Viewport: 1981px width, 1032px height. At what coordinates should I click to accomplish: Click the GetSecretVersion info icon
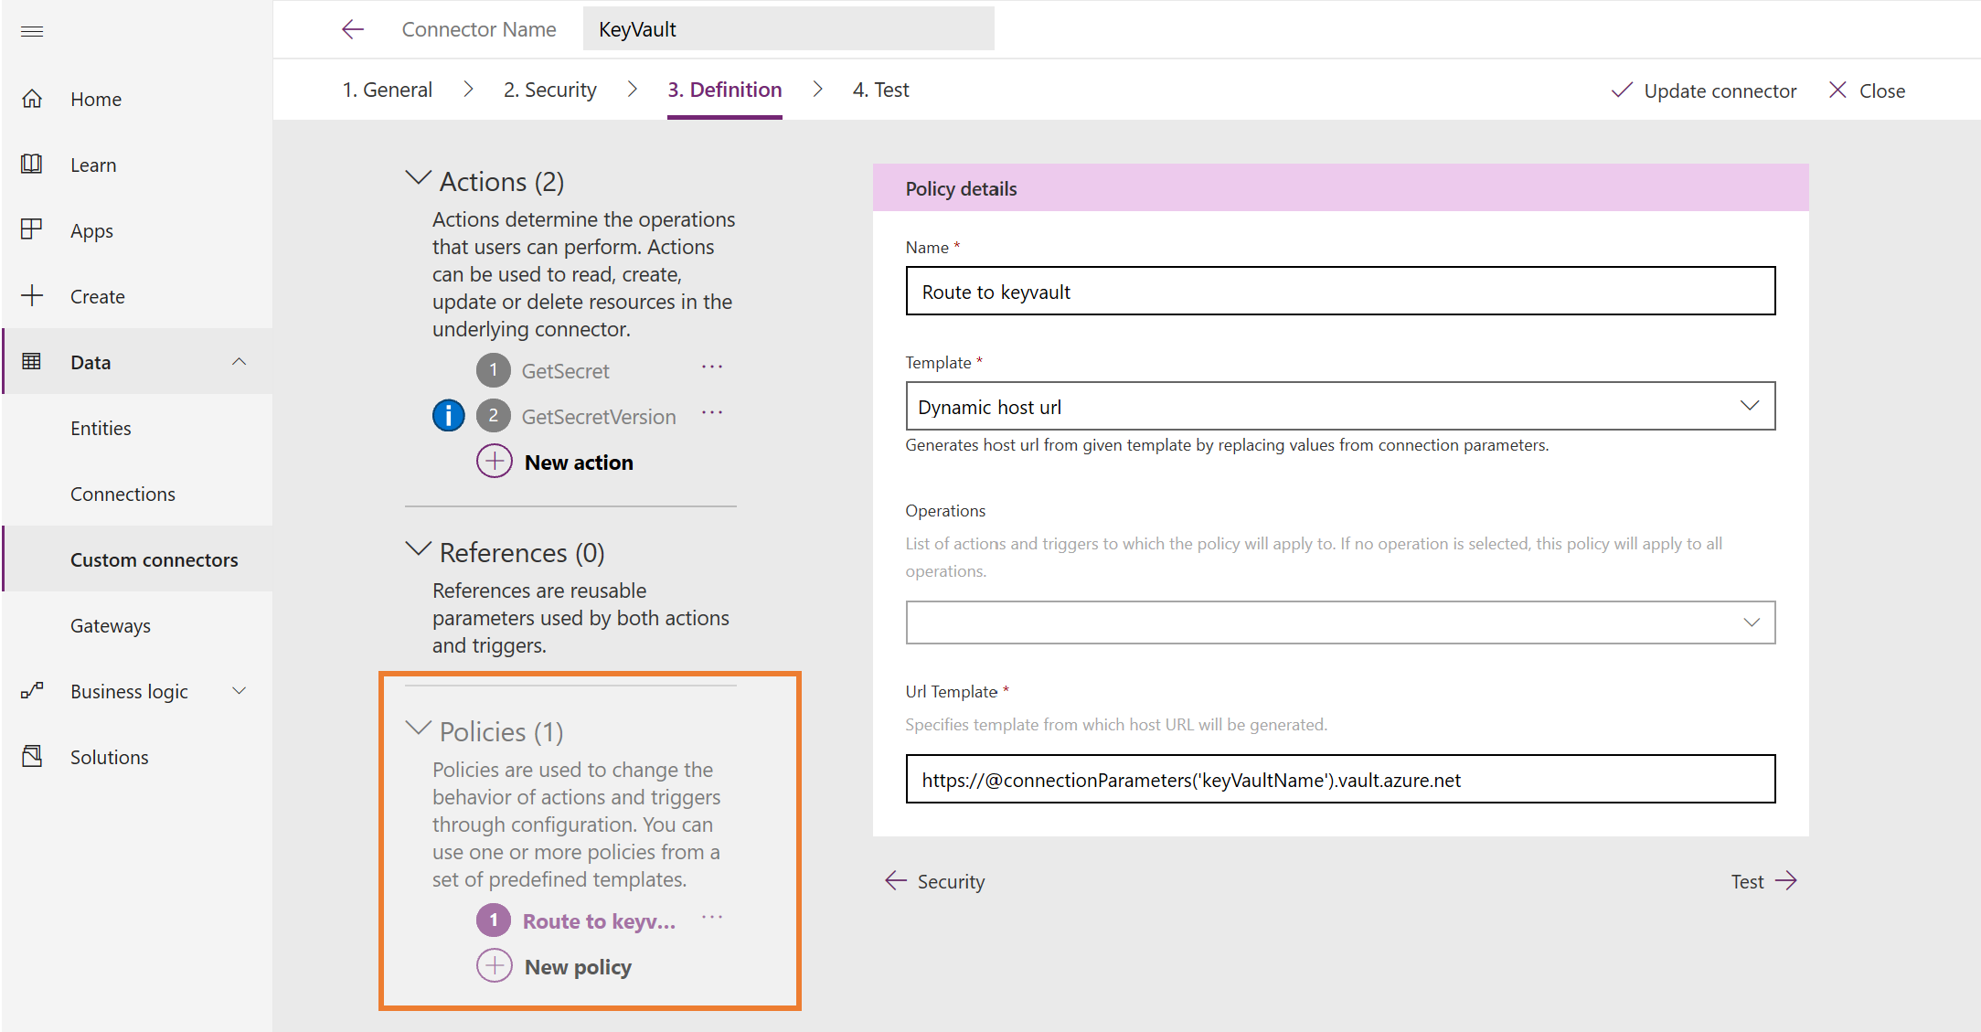coord(451,417)
